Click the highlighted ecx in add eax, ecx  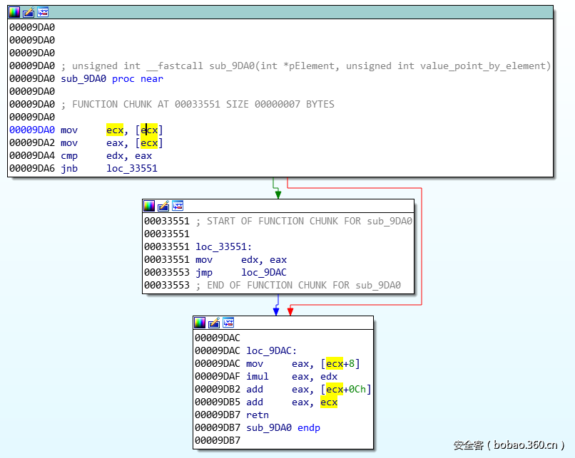[329, 402]
